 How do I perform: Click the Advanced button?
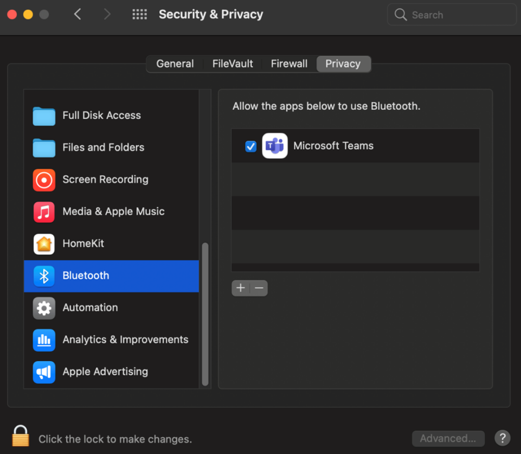[x=448, y=438]
